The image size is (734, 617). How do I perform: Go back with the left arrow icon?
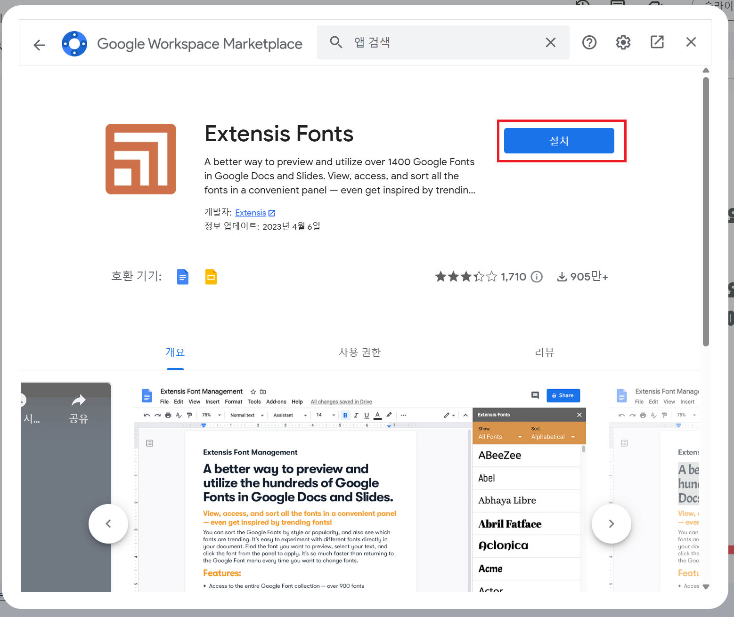click(39, 45)
